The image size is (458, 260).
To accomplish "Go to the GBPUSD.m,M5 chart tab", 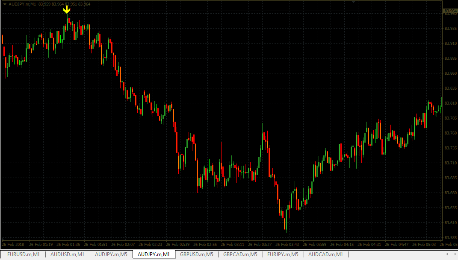I will point(197,254).
